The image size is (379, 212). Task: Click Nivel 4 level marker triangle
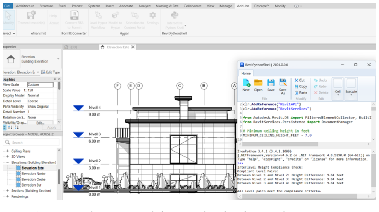tap(78, 108)
